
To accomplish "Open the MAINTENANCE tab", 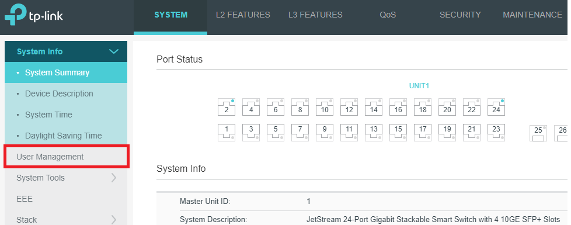I will click(x=532, y=15).
